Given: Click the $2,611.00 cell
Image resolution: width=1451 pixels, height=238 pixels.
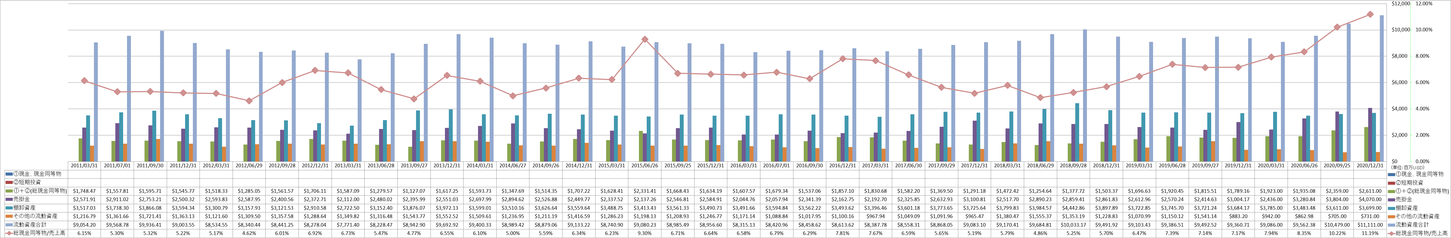Looking at the screenshot, I should pos(1370,191).
